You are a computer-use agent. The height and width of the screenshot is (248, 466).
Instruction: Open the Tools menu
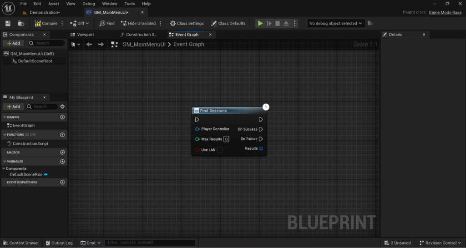(x=130, y=4)
